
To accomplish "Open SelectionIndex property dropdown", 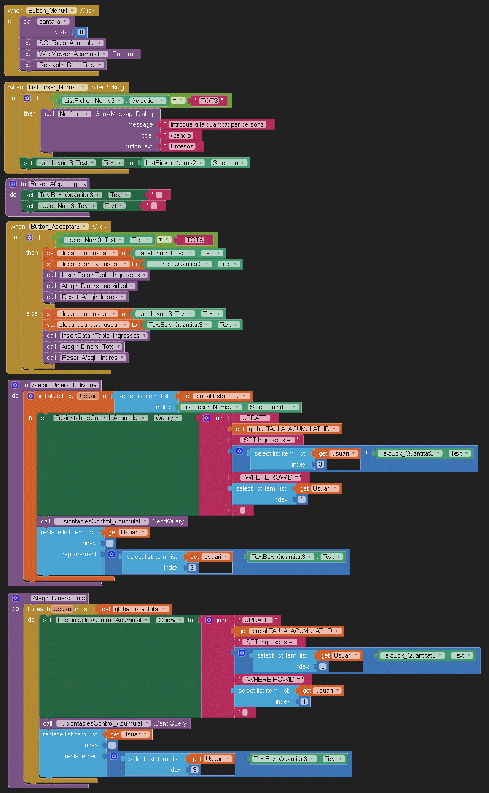I will (x=294, y=407).
